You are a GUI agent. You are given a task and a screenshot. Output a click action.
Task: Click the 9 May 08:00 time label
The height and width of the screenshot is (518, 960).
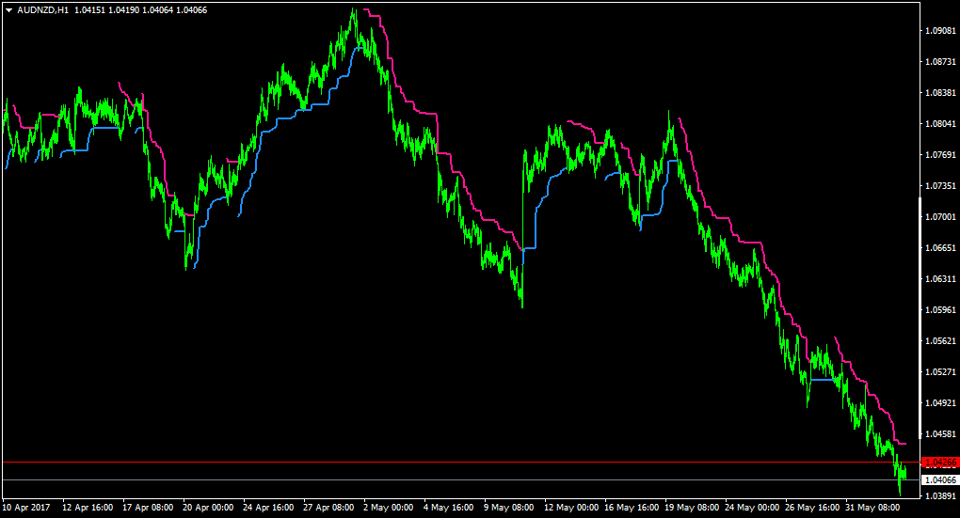point(509,508)
